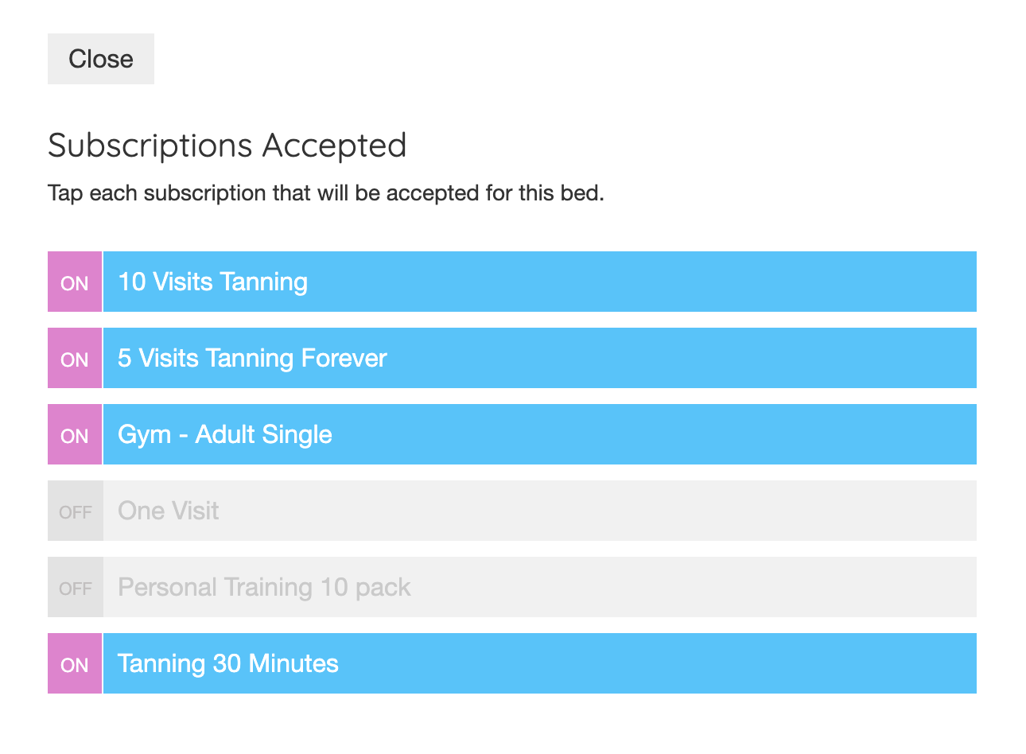Toggle the ON badge for 5 Visits Tanning Forever
1026x754 pixels.
point(75,358)
